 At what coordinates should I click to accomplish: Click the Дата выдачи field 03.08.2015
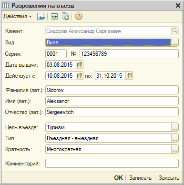tap(61, 65)
